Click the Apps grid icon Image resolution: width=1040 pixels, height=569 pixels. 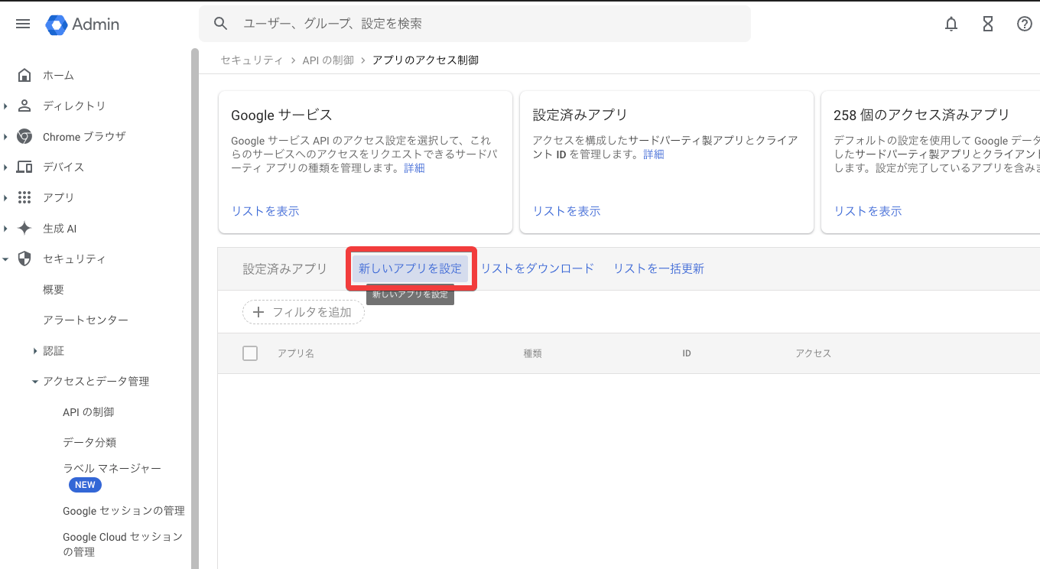click(x=24, y=197)
